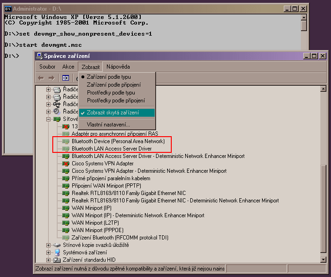The height and width of the screenshot is (277, 331).
Task: Click the Adaptér pro asynchronní připojení RAS icon
Action: point(66,134)
